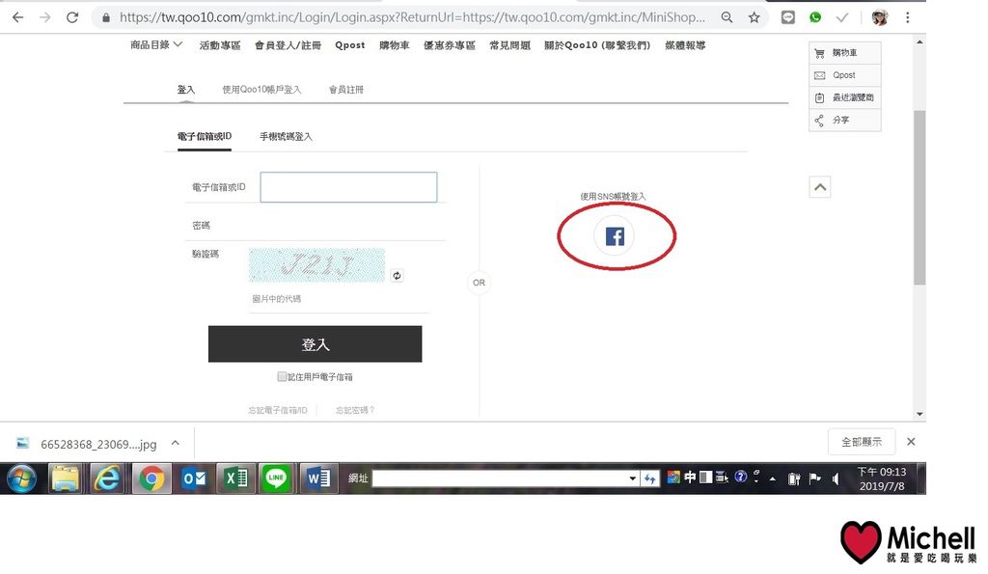Open Excel from the taskbar
Screen dimensions: 988x574
coord(235,478)
